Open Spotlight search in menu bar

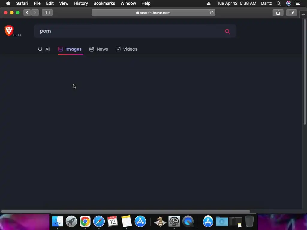(279, 3)
